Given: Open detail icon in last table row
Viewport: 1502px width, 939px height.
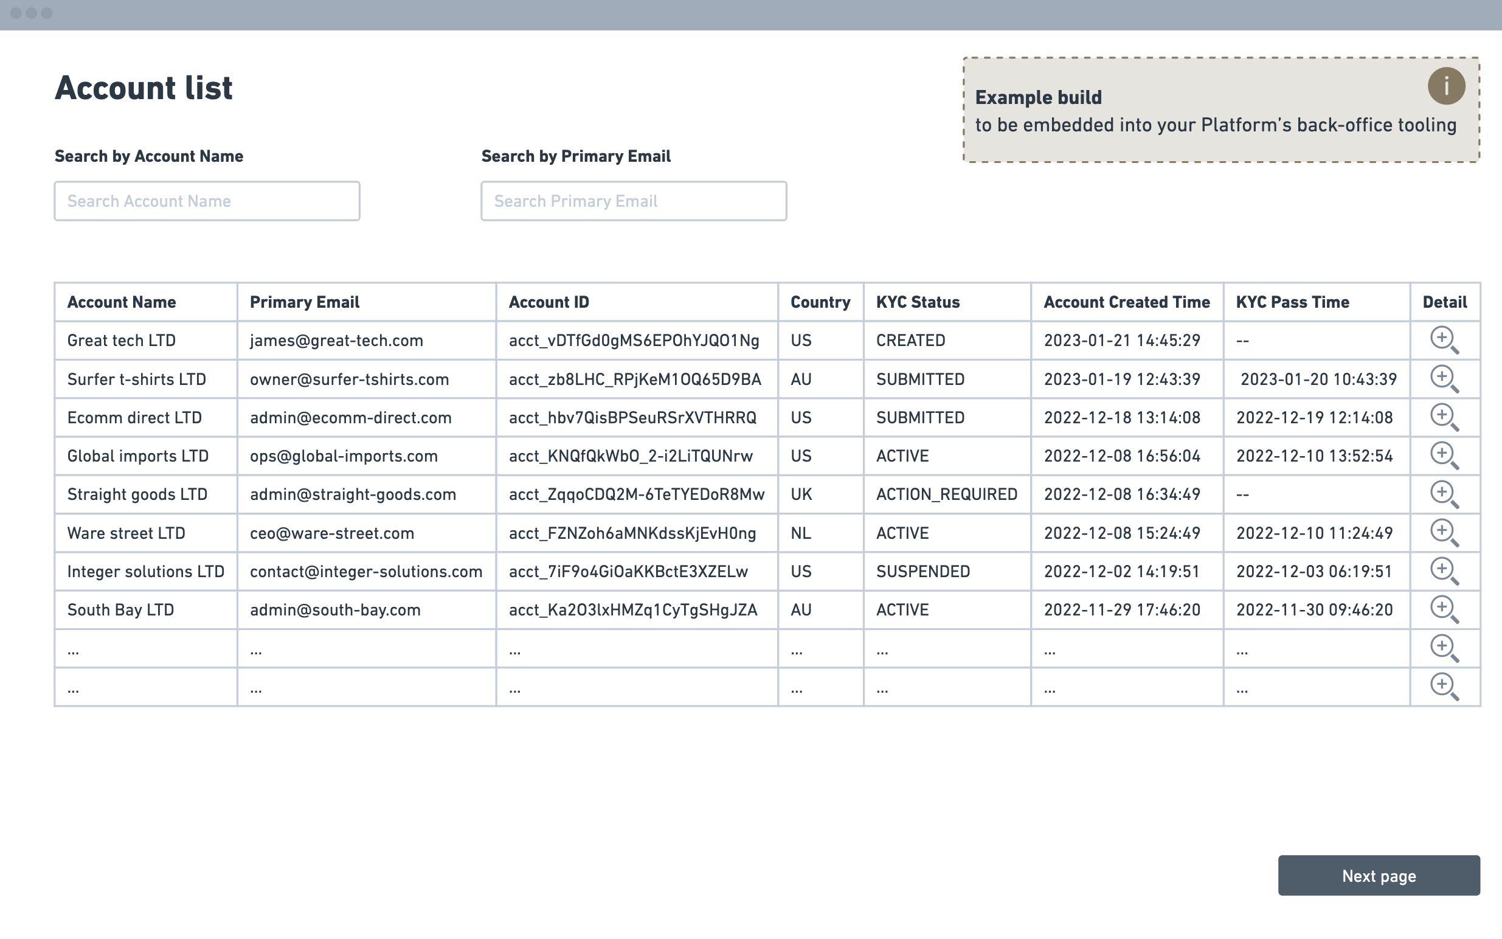Looking at the screenshot, I should coord(1443,686).
